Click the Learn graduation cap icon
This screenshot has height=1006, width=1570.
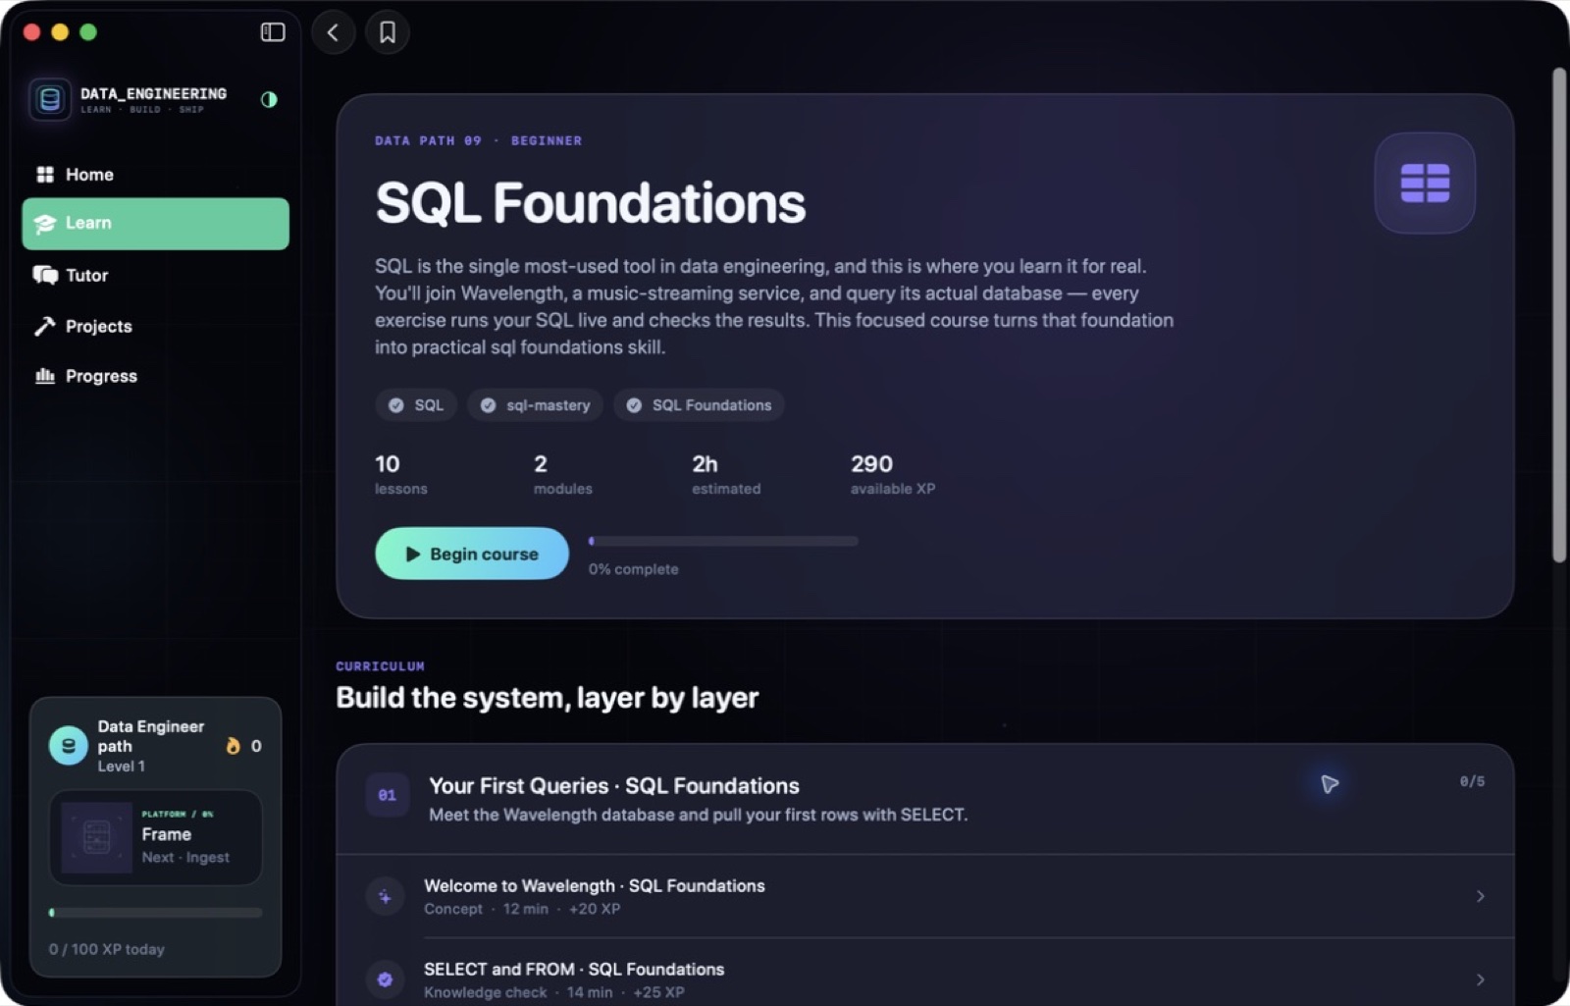(x=45, y=224)
